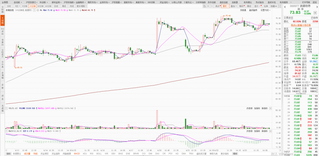Click MA settings hexagon icon
The height and width of the screenshot is (156, 319).
point(38,10)
